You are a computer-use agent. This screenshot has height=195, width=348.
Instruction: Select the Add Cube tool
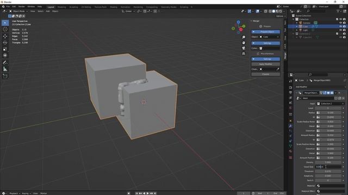click(5, 76)
